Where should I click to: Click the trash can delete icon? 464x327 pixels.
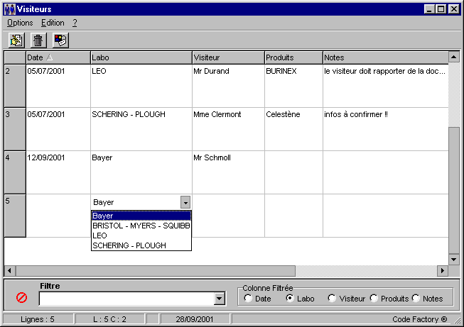coord(38,40)
